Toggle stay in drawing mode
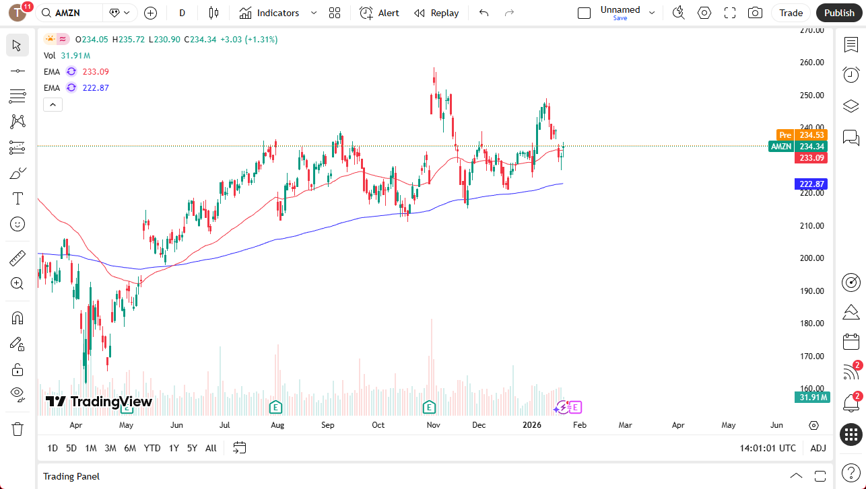This screenshot has height=489, width=866. click(x=18, y=344)
